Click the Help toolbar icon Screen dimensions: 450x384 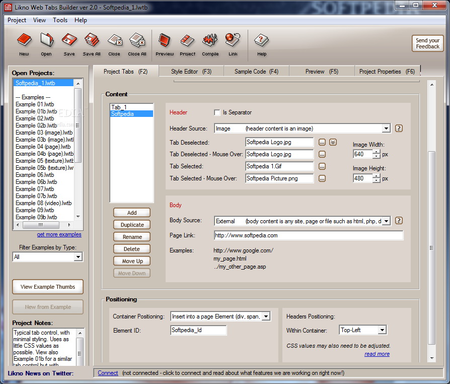261,44
